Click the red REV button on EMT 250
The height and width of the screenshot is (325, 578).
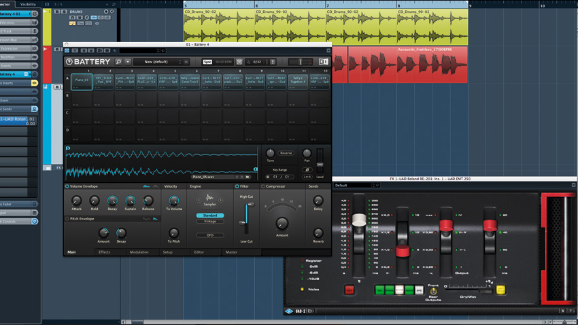click(349, 290)
